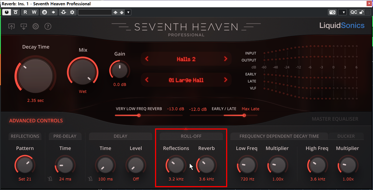
Task: Click the LiquidSonics logo
Action: click(x=342, y=26)
